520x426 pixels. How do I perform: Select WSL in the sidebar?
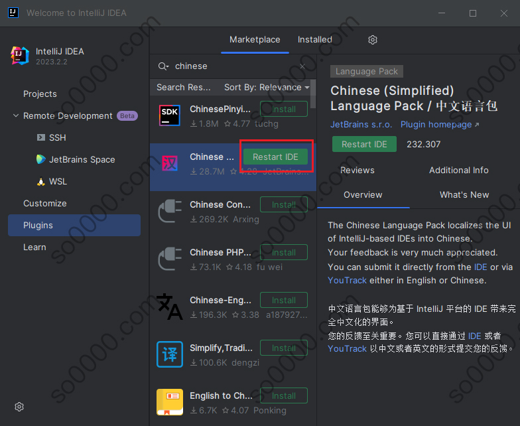(x=58, y=182)
